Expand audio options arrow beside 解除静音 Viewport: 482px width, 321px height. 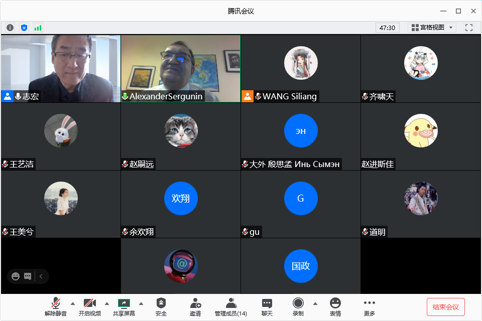click(72, 303)
